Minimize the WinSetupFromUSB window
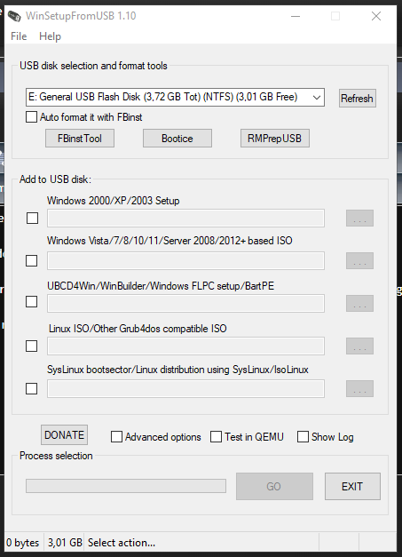Screen dimensions: 402x557 point(296,16)
